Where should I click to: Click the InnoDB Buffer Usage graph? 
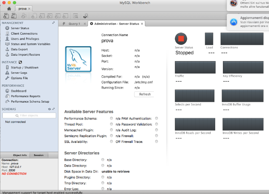click(x=242, y=96)
